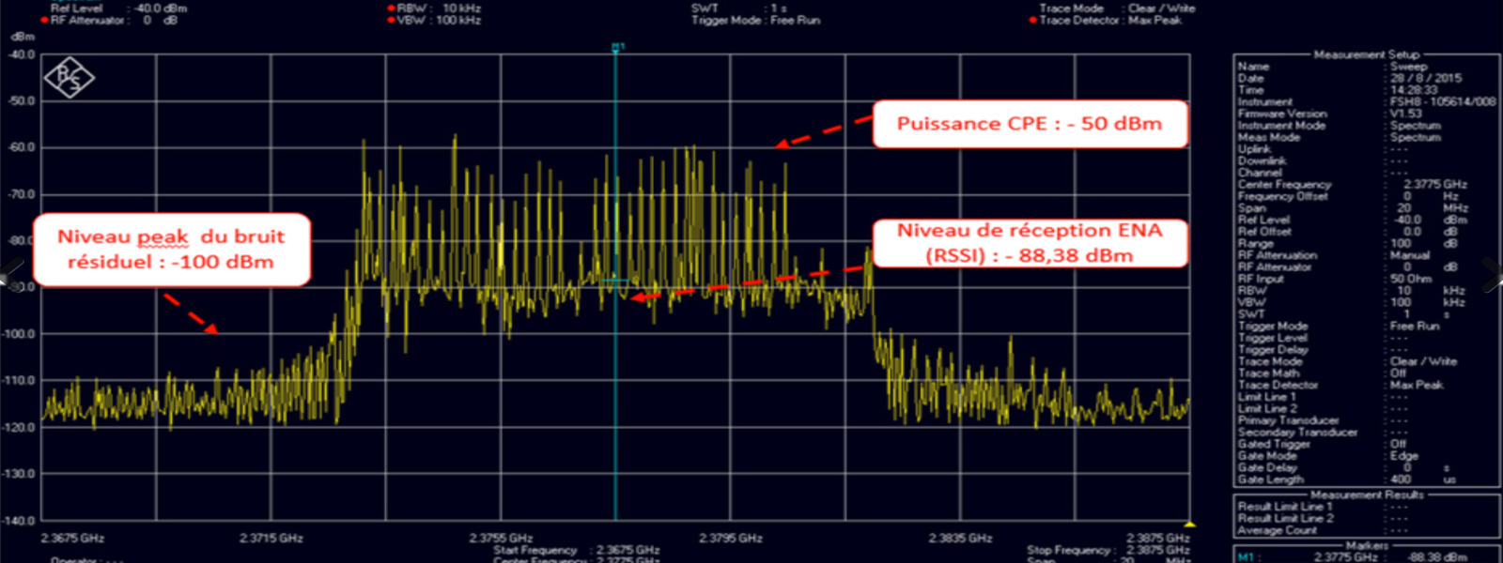Screen dimensions: 1503x563
Task: Click the Center Frequency row in Measurement Setup
Action: pos(1284,185)
